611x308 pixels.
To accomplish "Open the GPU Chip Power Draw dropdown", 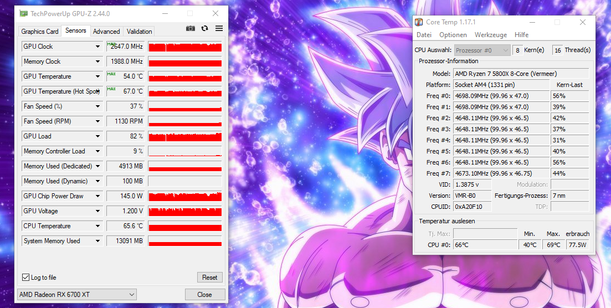I will (98, 196).
